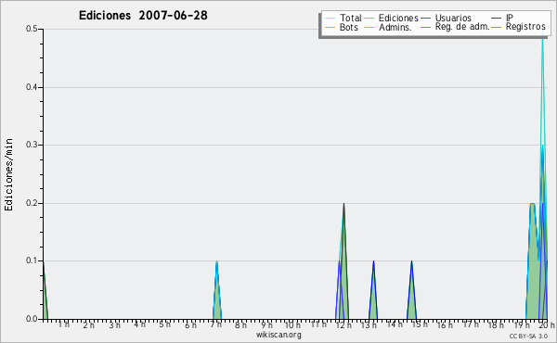This screenshot has height=343, width=557.
Task: Click the Ediciones/min axis title
Action: pyautogui.click(x=9, y=174)
